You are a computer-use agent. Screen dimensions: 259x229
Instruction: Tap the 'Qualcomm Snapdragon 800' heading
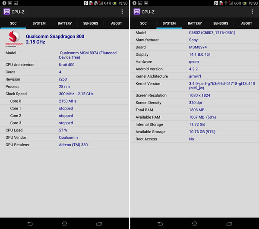[x=55, y=36]
